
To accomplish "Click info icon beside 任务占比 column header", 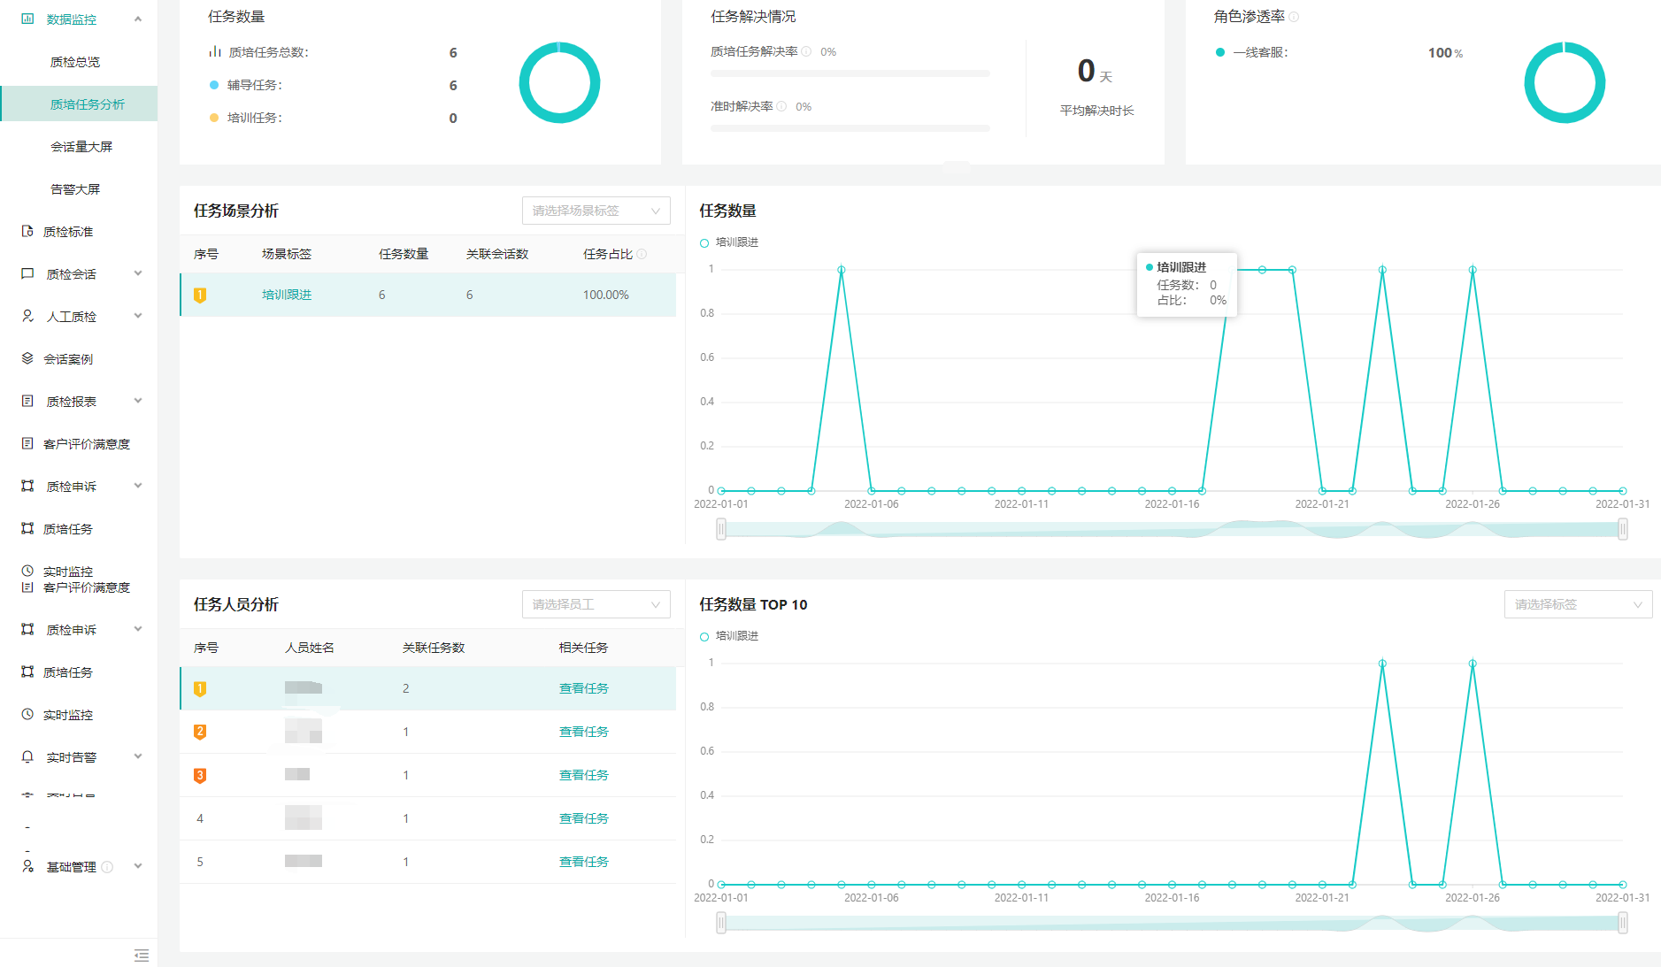I will coord(642,254).
